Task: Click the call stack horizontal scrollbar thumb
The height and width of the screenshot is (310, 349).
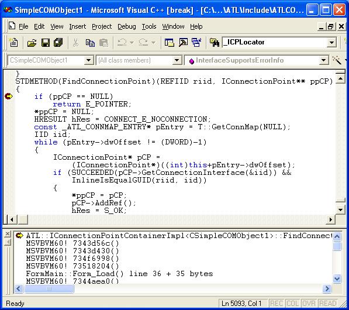Action: pos(49,289)
